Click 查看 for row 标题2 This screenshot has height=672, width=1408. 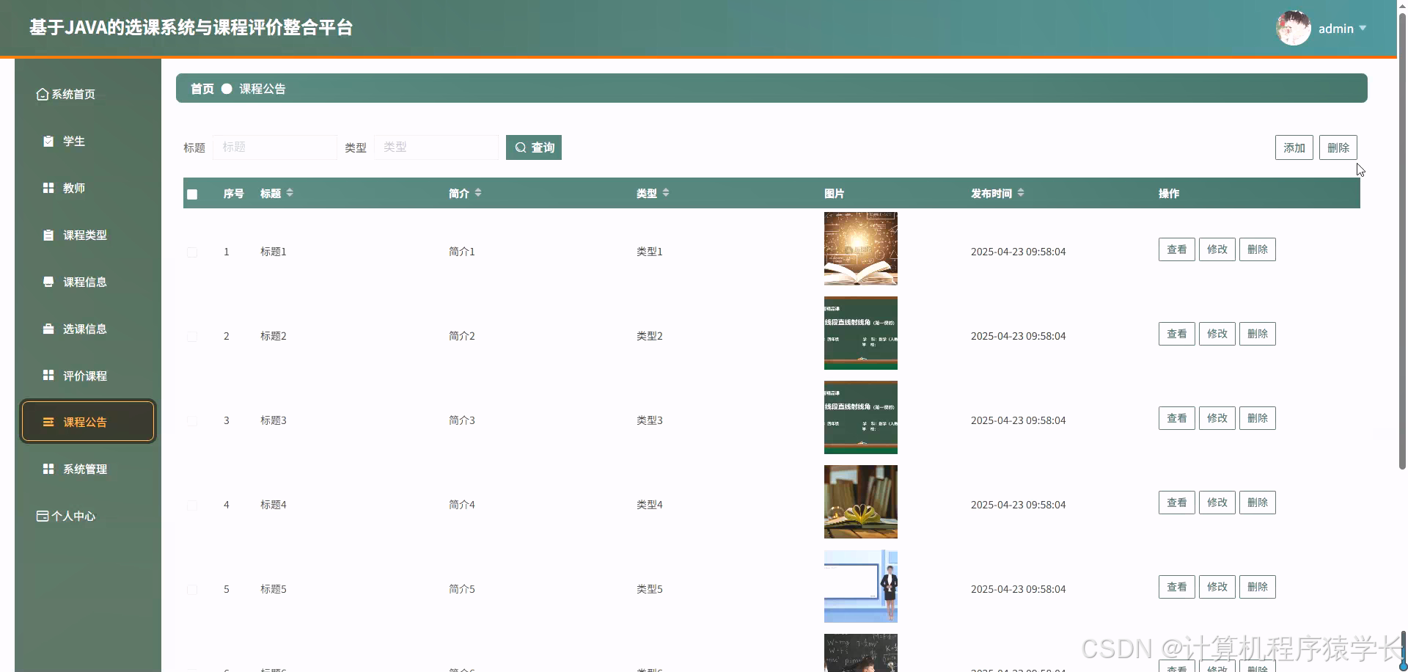click(x=1176, y=334)
